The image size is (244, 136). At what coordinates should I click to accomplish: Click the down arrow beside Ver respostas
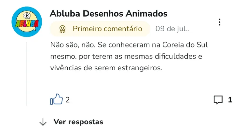point(43,122)
